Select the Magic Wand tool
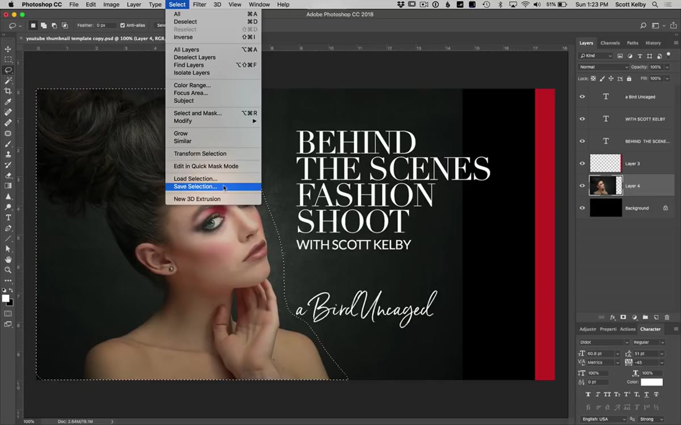 point(8,81)
